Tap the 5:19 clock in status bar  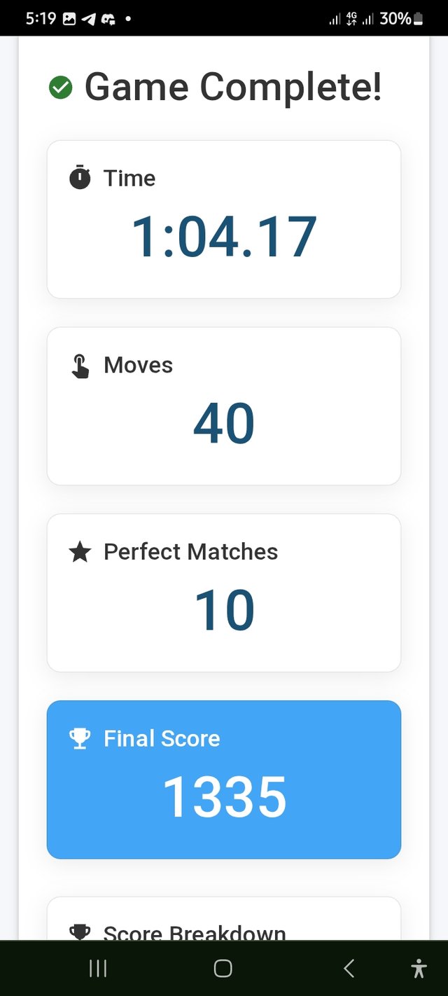[x=41, y=19]
